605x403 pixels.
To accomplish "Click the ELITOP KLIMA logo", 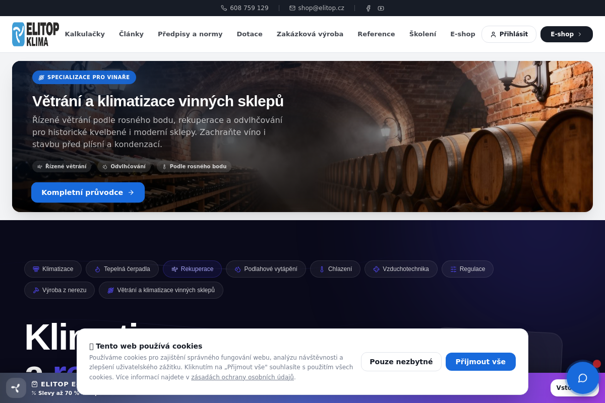I will (x=35, y=34).
